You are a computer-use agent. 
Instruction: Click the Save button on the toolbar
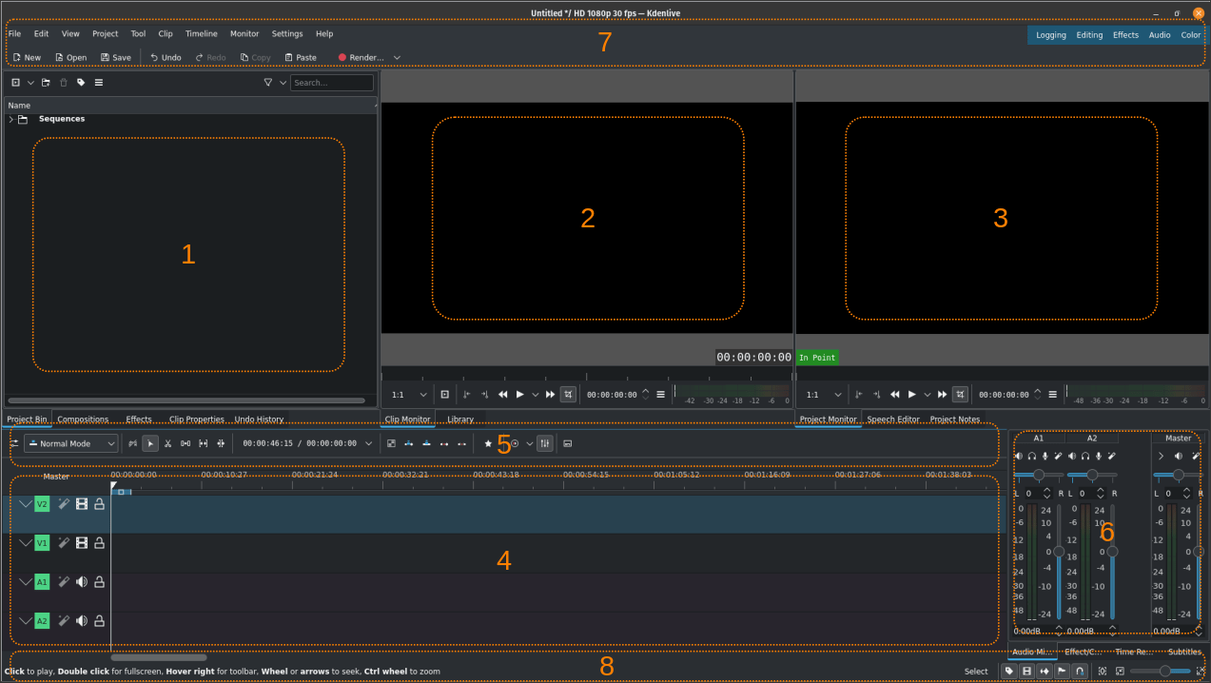click(x=115, y=57)
